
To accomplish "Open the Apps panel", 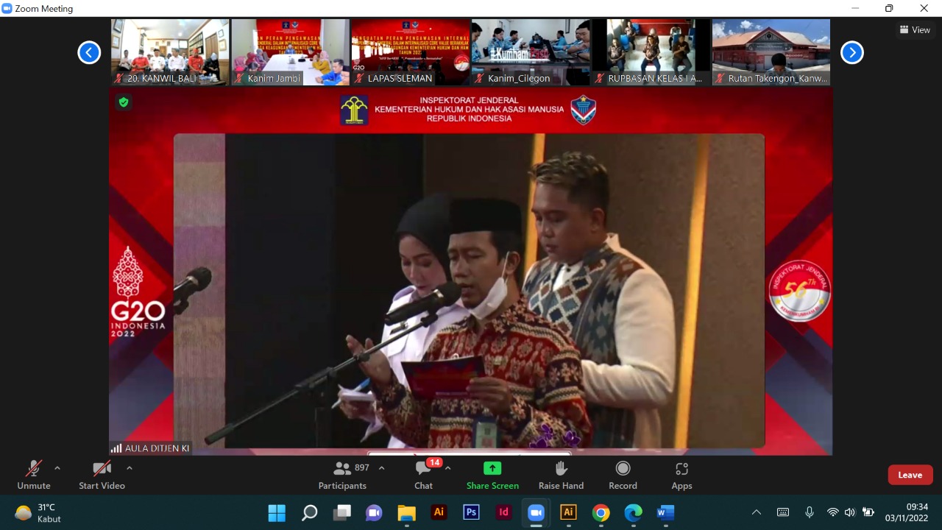I will (x=681, y=475).
